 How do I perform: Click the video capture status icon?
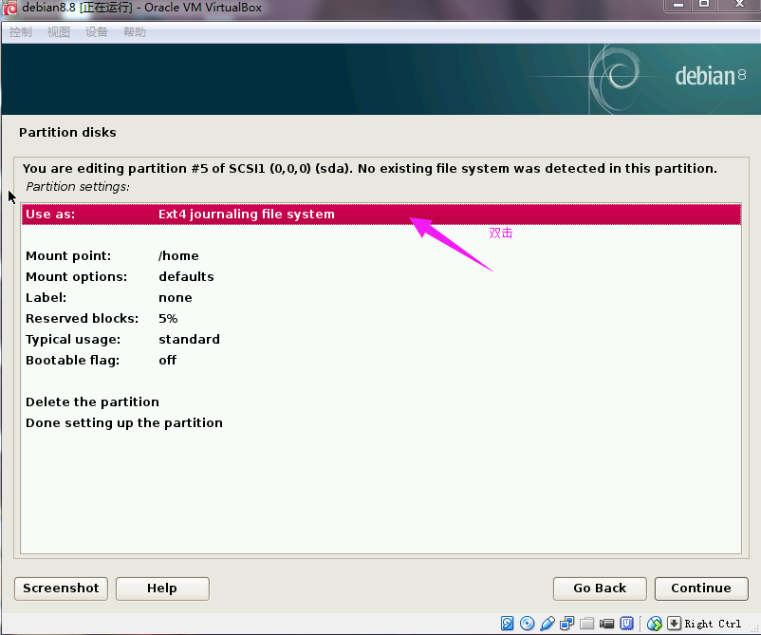click(606, 624)
